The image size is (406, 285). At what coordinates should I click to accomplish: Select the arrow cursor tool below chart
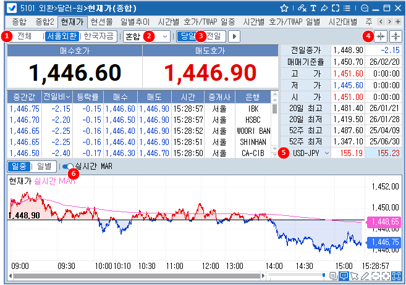(355, 276)
